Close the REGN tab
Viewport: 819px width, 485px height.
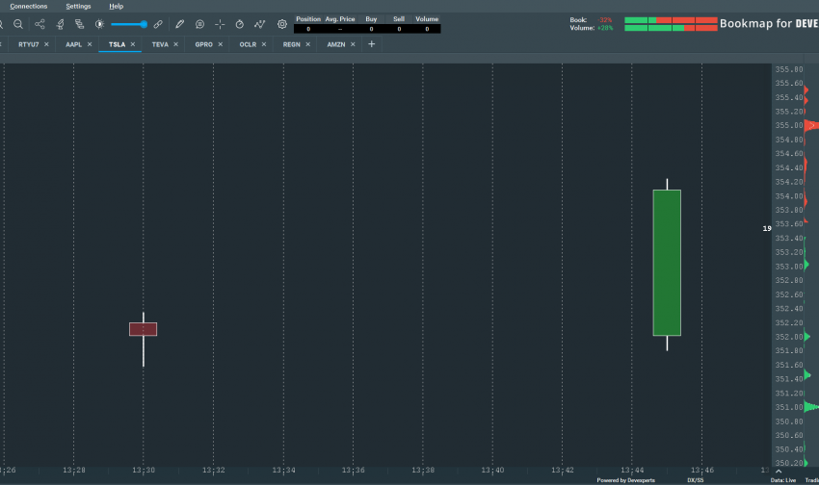(x=307, y=44)
